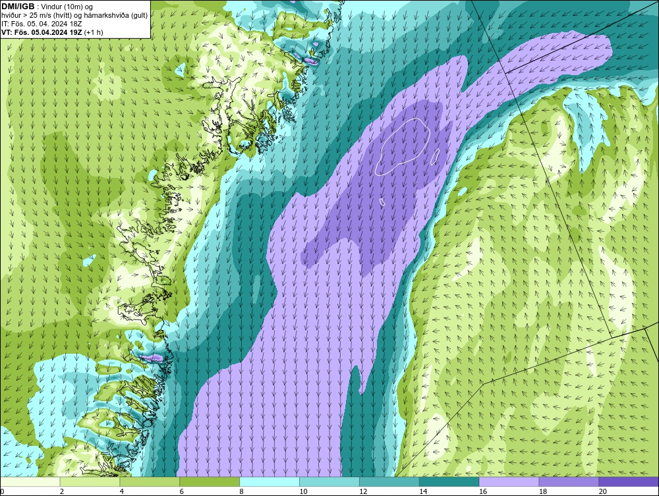Click the legend scale label '2'
The image size is (659, 496).
[x=62, y=491]
